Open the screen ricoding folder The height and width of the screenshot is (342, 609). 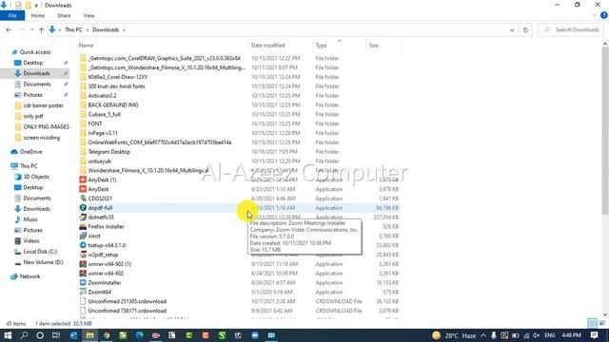coord(41,138)
